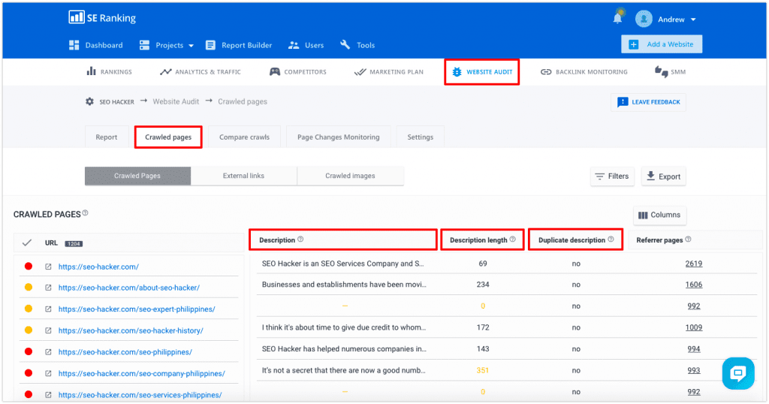The image size is (769, 404).
Task: Open the SMM section
Action: [670, 71]
